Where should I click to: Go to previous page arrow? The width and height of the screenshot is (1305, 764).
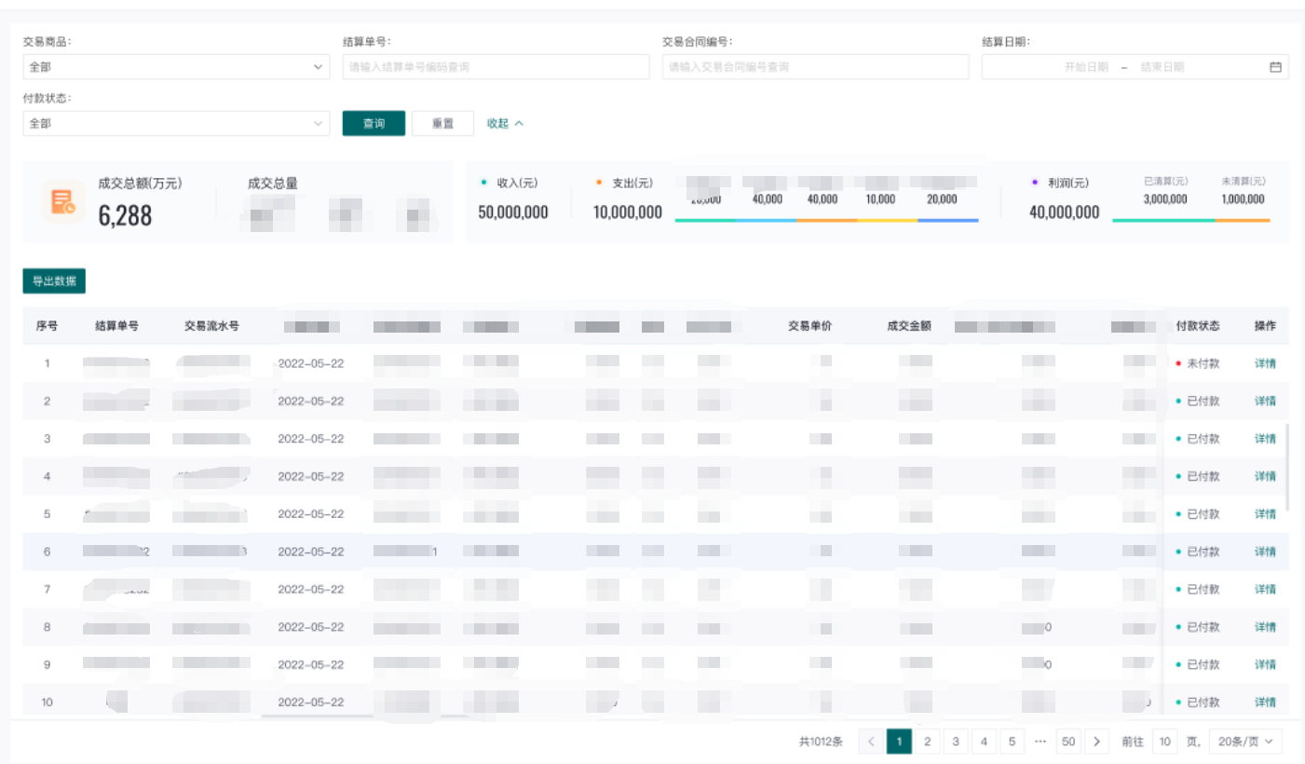click(x=871, y=742)
